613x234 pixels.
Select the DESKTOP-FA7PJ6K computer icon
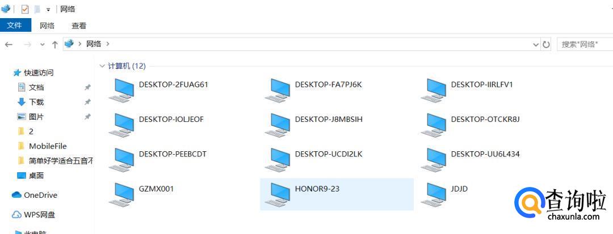pyautogui.click(x=278, y=90)
